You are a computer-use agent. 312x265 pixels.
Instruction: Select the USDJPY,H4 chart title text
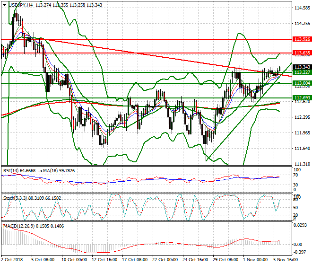[x=21, y=5]
